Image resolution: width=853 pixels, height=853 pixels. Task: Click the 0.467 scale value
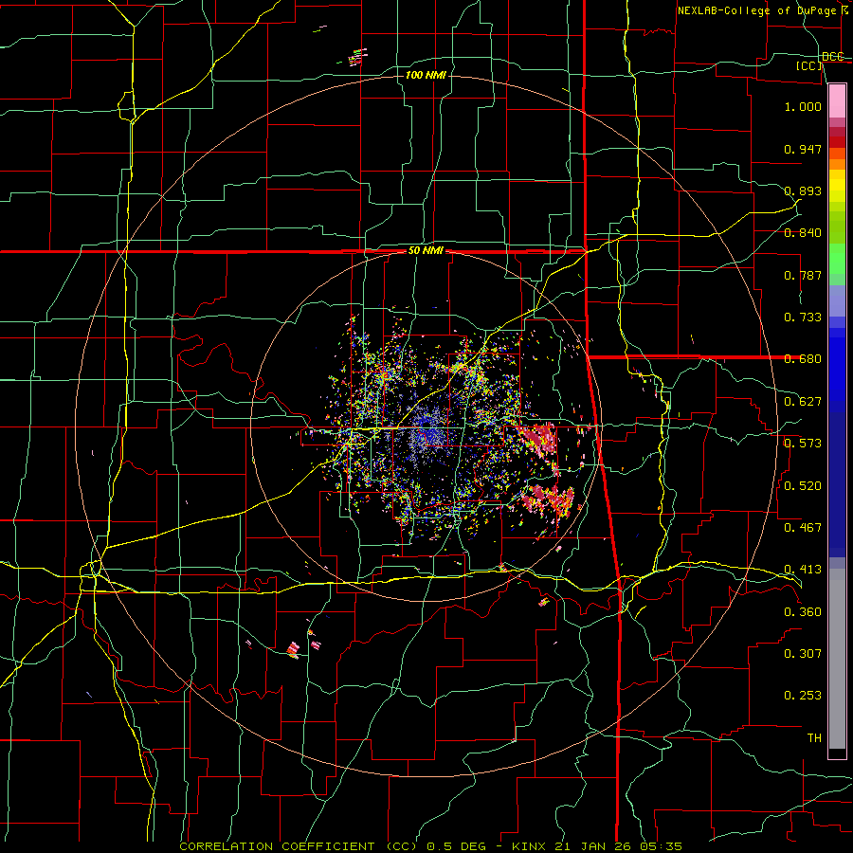pos(803,528)
